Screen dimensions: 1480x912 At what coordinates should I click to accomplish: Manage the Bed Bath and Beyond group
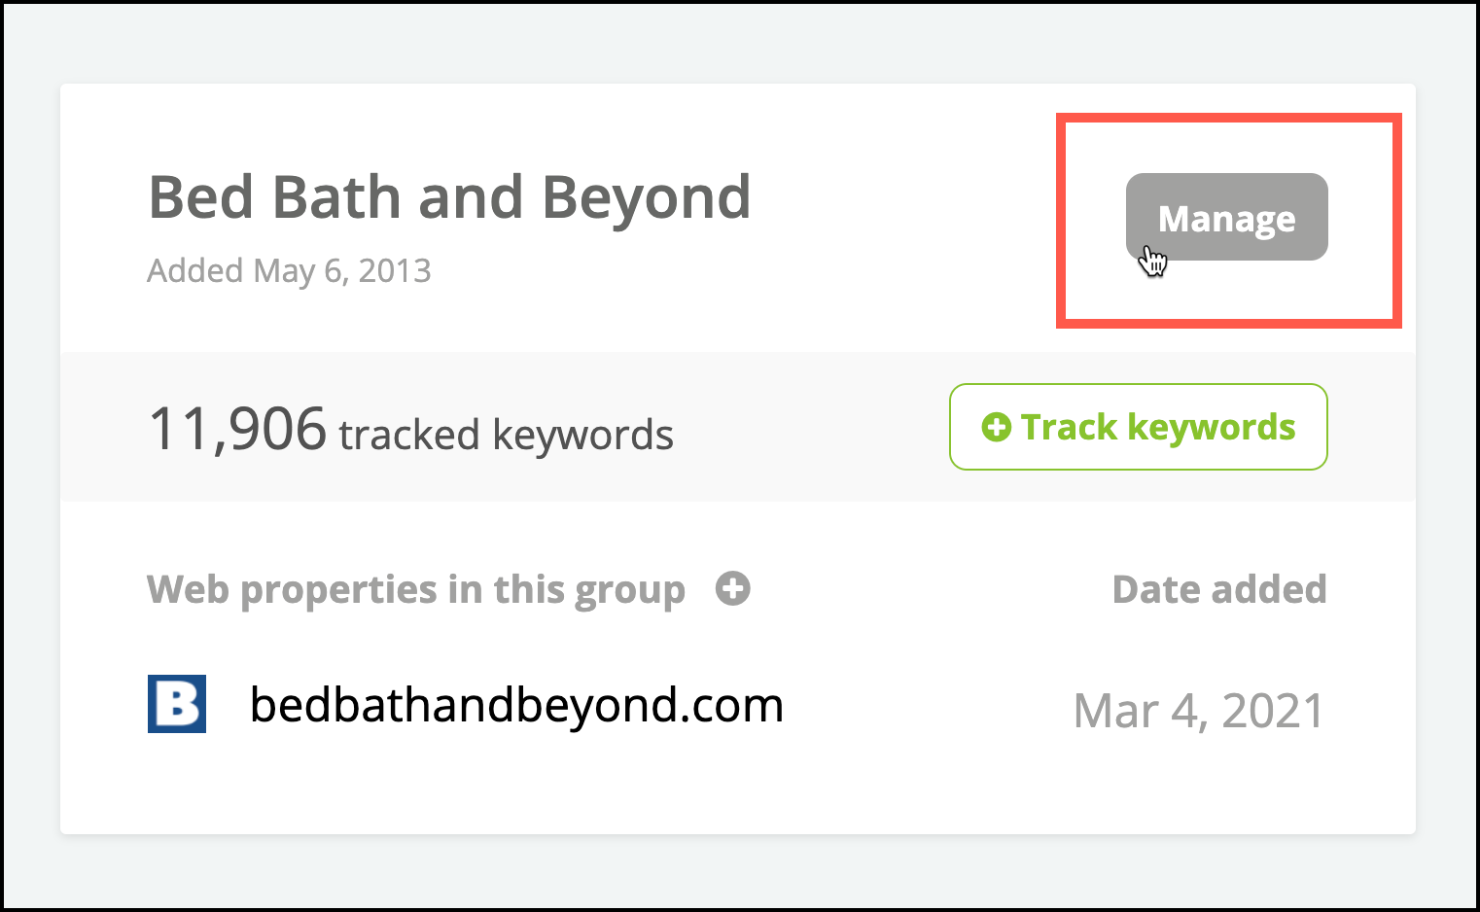[x=1226, y=217]
